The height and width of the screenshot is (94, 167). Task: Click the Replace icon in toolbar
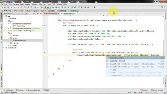point(31,7)
